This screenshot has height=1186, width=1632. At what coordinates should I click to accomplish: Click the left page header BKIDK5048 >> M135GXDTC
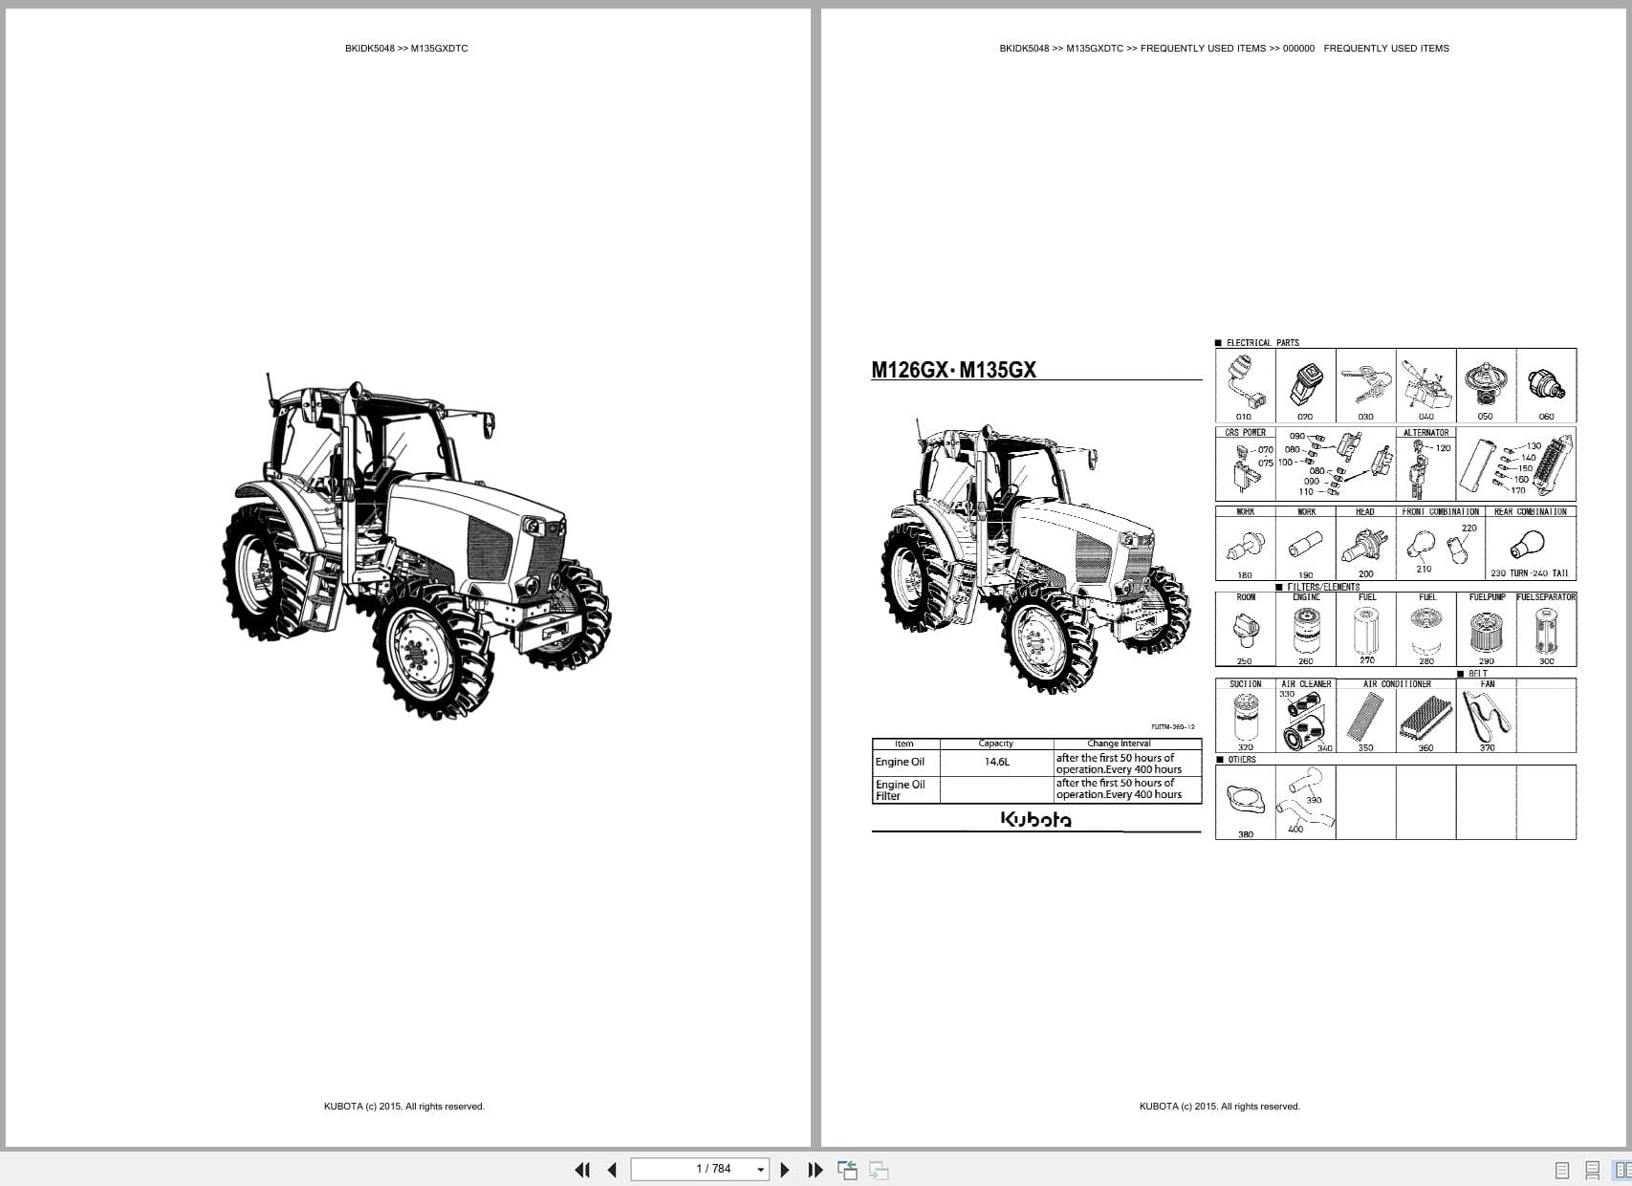406,48
